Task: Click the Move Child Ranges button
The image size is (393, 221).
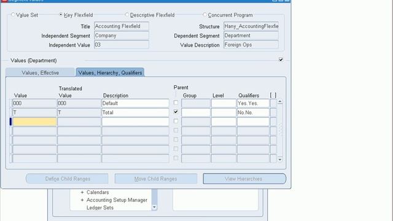Action: (x=155, y=179)
